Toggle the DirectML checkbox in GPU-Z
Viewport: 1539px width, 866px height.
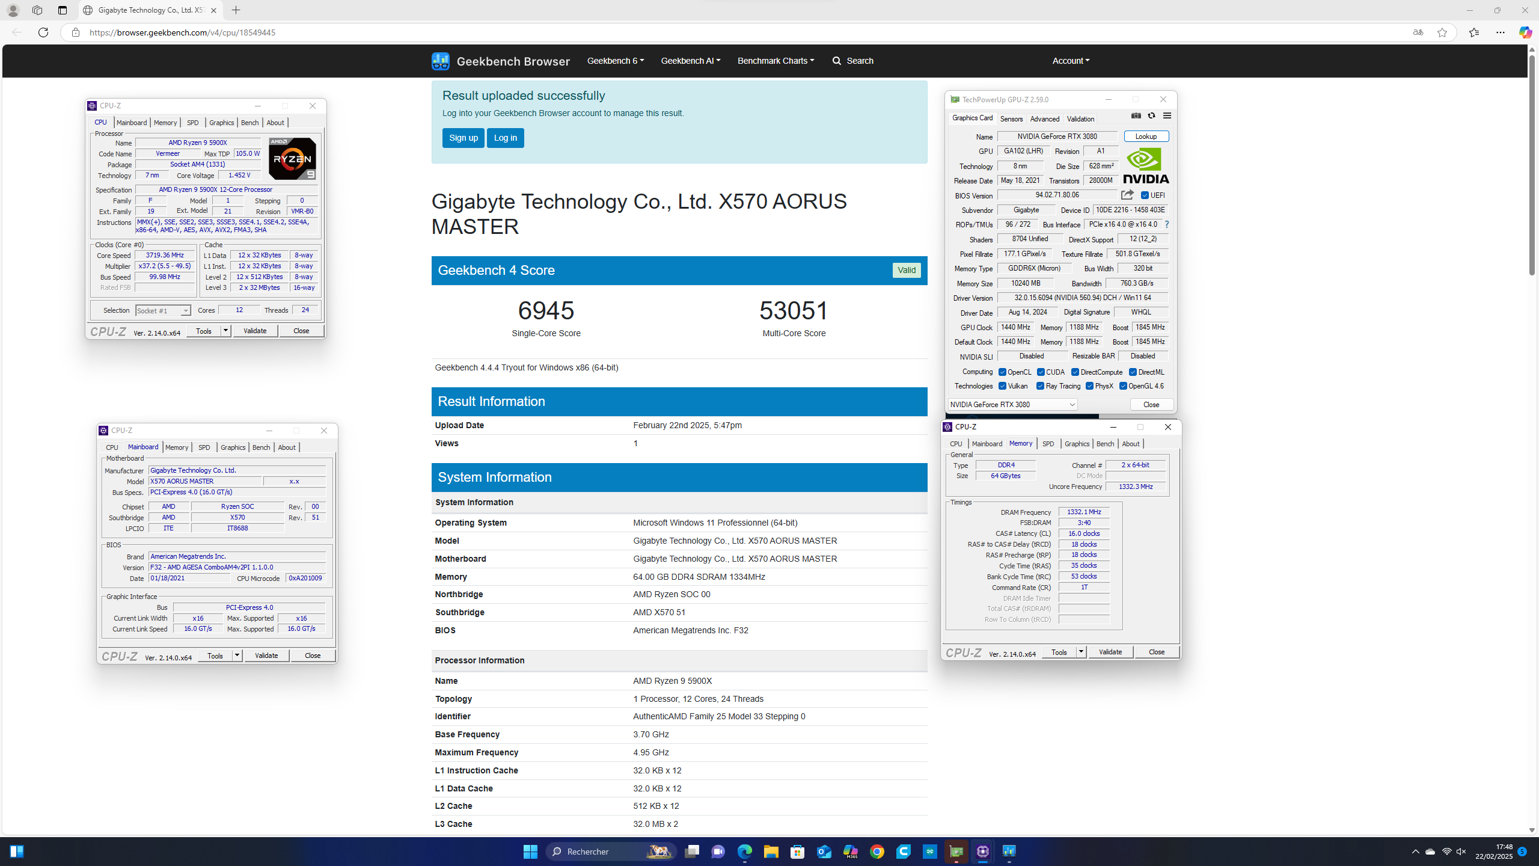(1133, 372)
